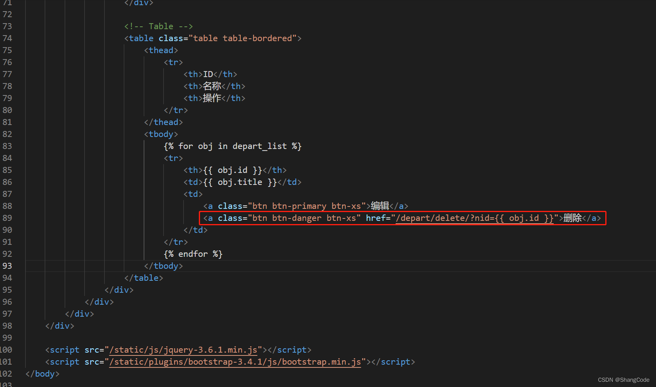Click the closing </body> tag

pyautogui.click(x=42, y=374)
